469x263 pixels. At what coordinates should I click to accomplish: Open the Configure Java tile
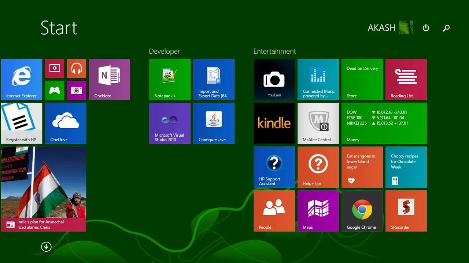214,123
